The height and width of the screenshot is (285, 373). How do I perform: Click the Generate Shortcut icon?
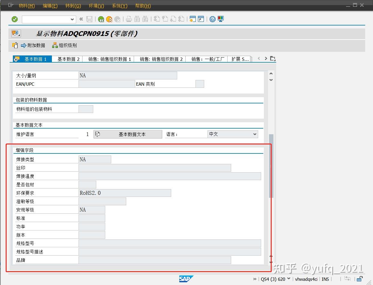click(x=201, y=19)
